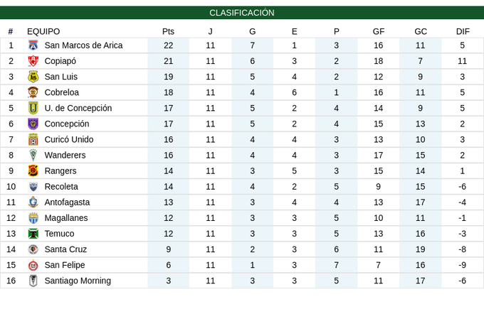
Task: Click the Santiago Morning crest
Action: click(33, 281)
